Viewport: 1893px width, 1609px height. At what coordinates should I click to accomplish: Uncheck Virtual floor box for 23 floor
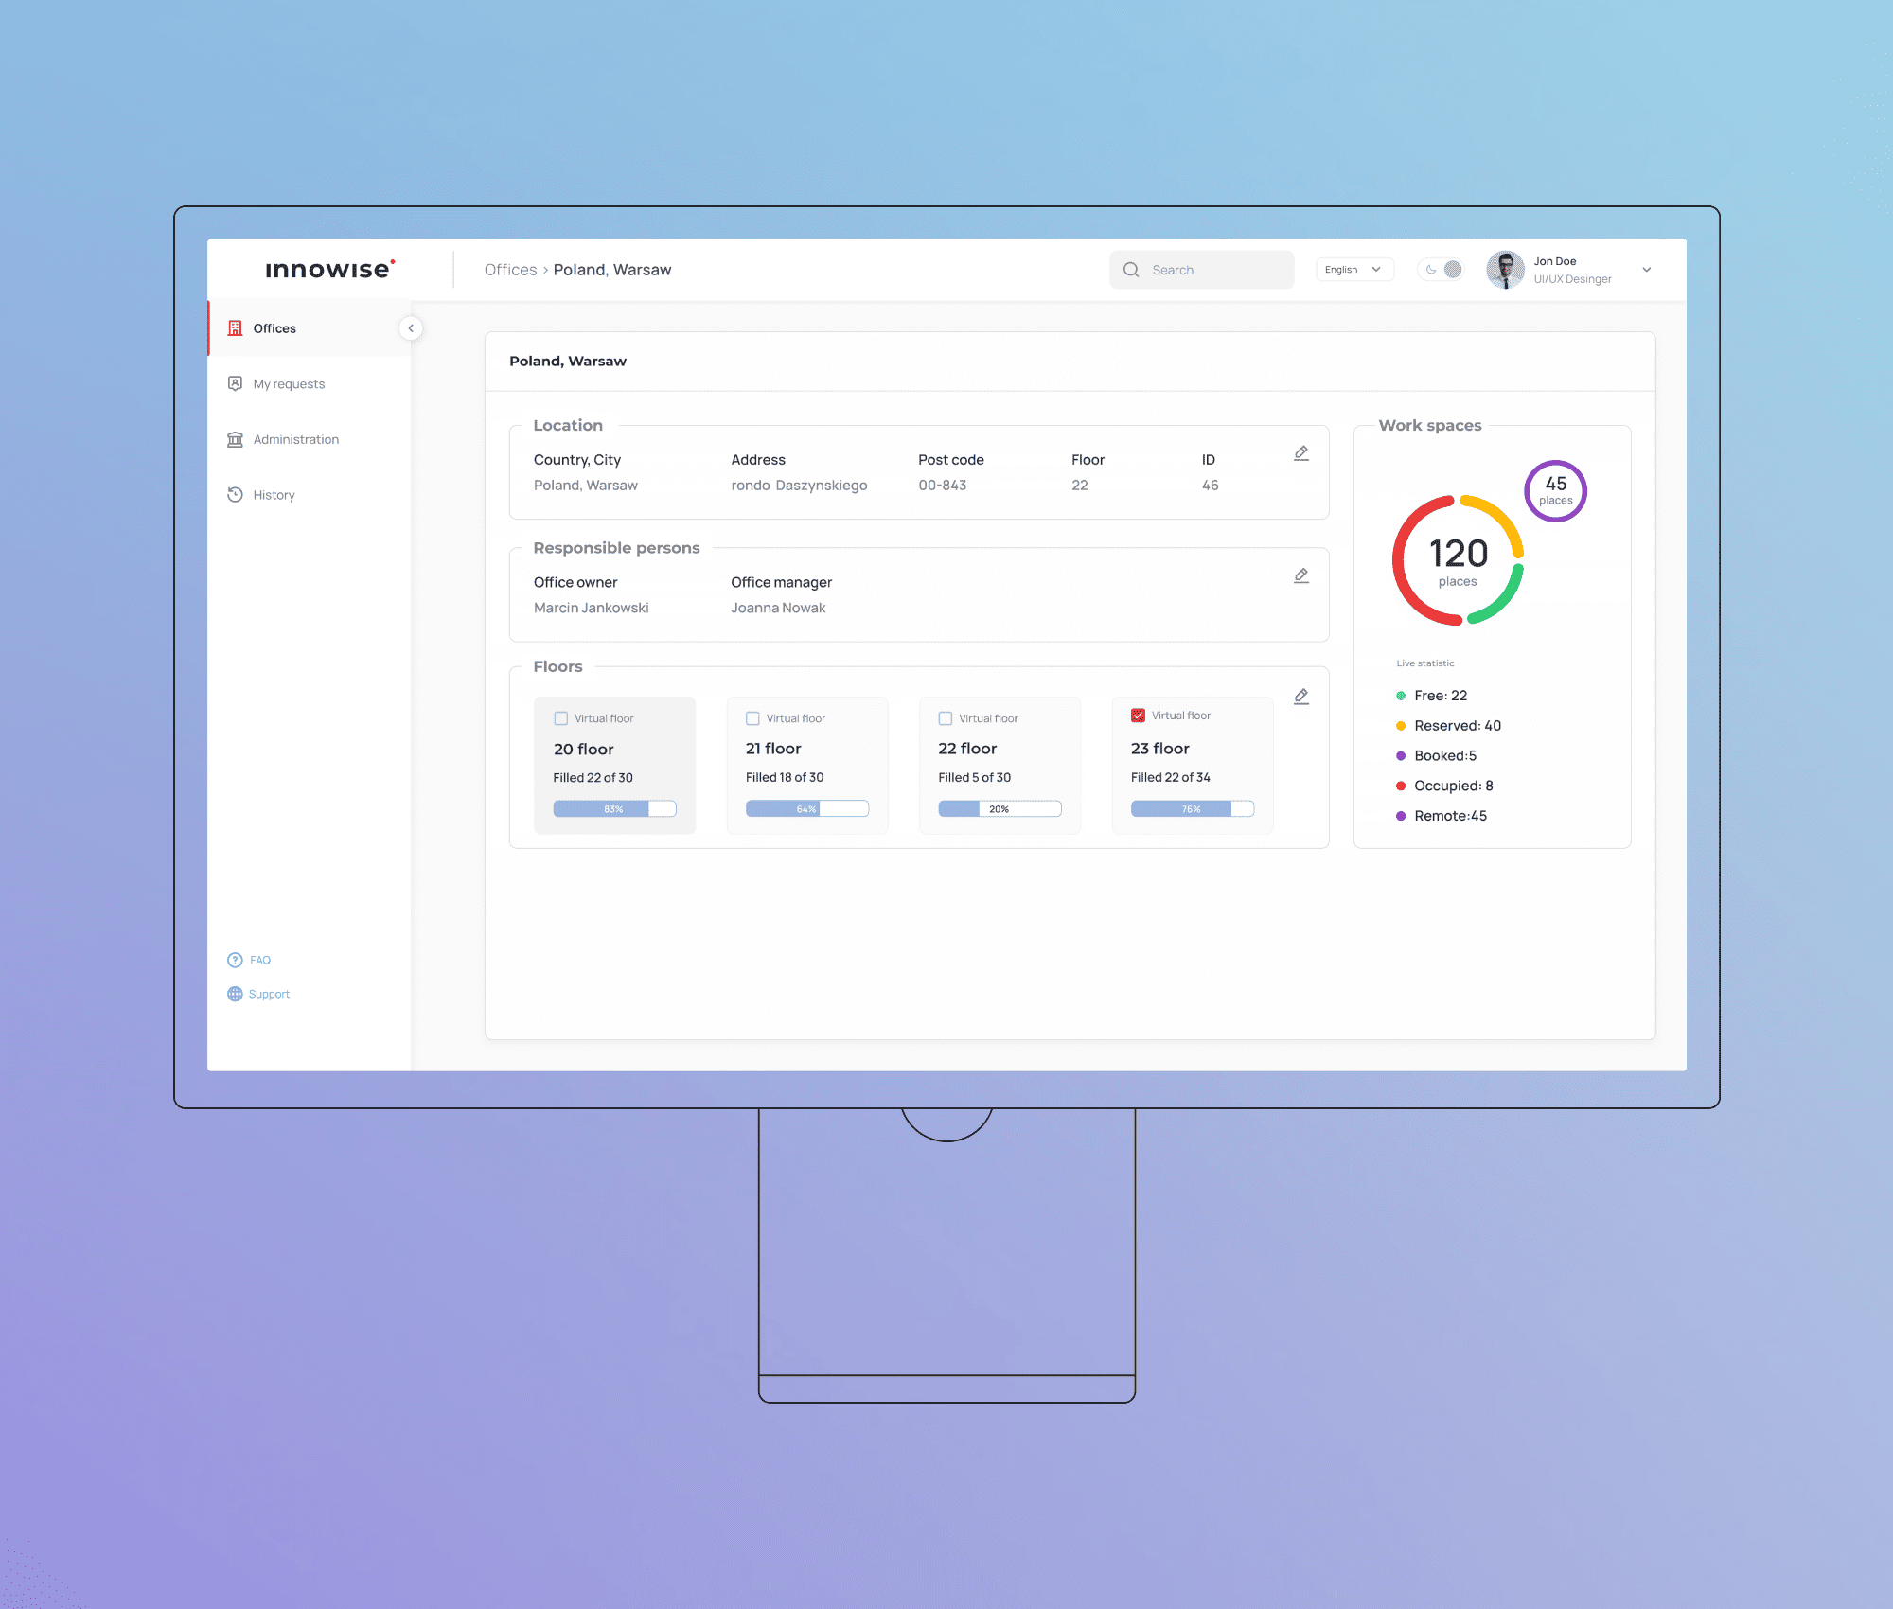click(1138, 716)
